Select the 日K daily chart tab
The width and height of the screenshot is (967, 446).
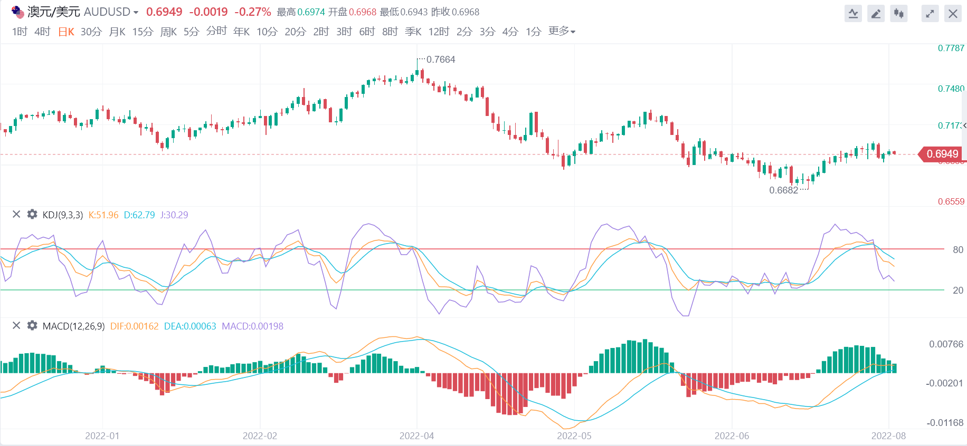point(66,32)
